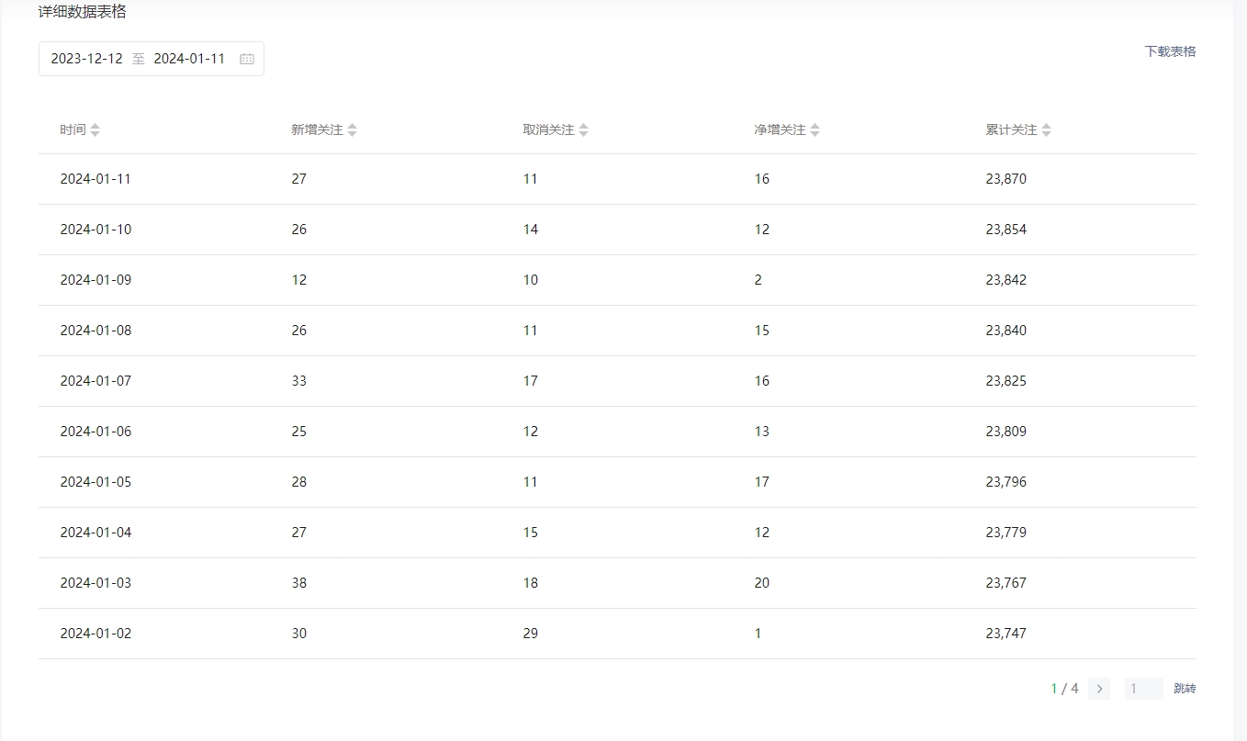Select the row date 2024-01-03

point(95,583)
